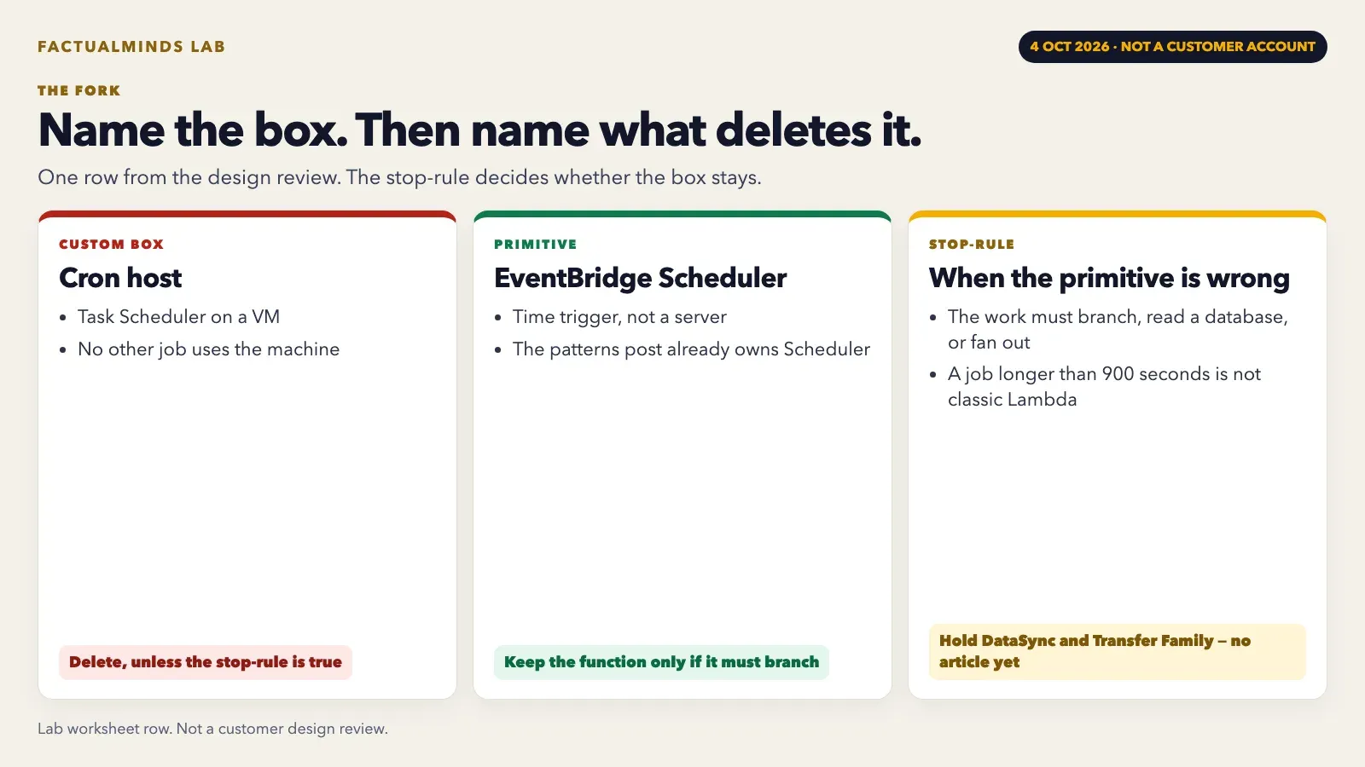Select the 'CUSTOM BOX' tag label
The image size is (1365, 767).
[x=111, y=245]
